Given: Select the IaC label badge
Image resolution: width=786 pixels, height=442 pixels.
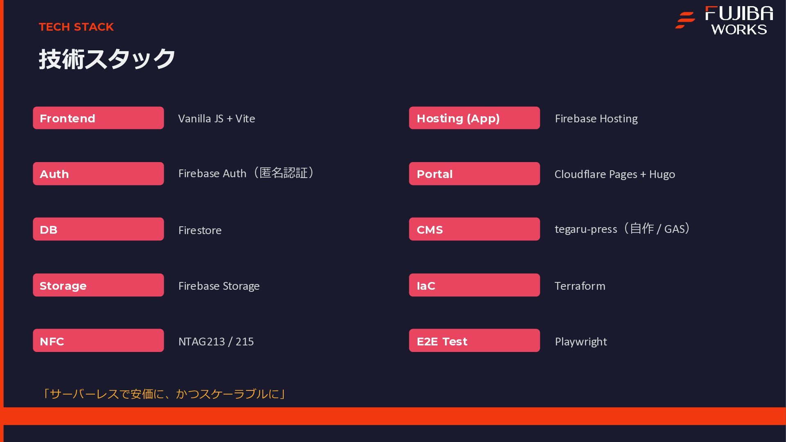Looking at the screenshot, I should 474,285.
